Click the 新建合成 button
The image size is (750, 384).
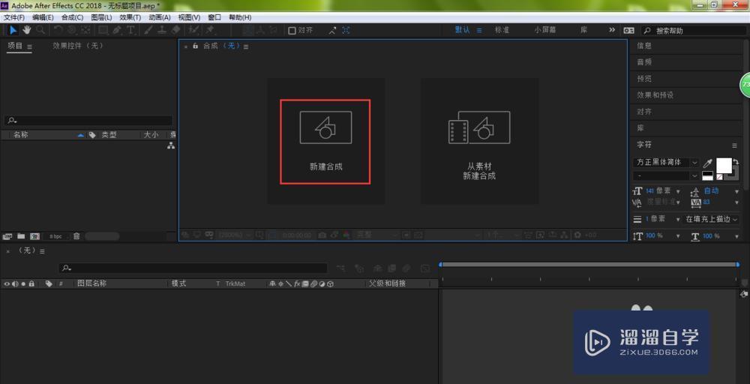pos(325,142)
